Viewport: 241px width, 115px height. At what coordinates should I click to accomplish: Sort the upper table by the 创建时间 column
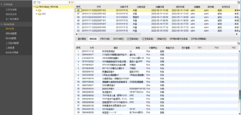click(x=160, y=7)
